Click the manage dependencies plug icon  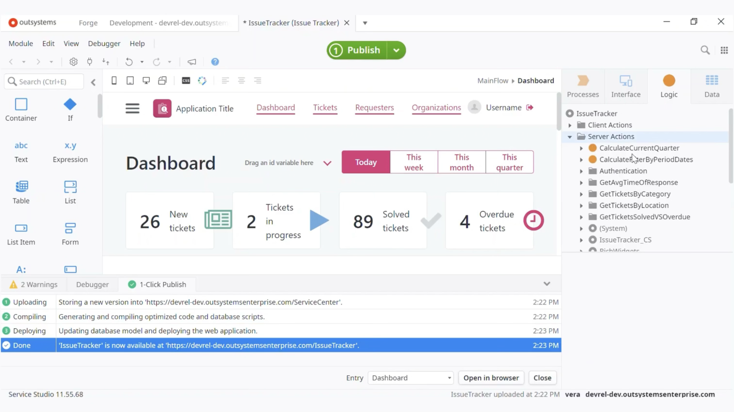(90, 62)
